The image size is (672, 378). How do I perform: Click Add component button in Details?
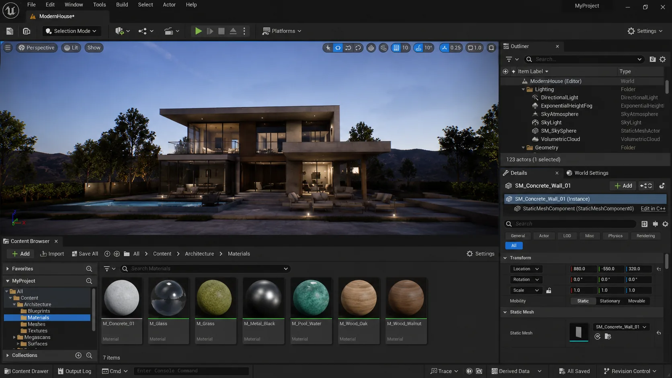tap(623, 186)
